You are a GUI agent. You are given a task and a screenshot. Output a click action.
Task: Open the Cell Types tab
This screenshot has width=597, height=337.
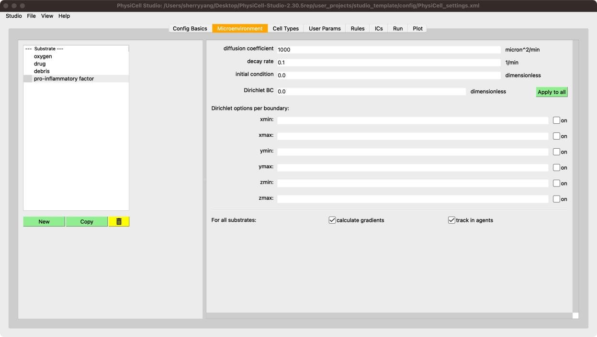click(285, 29)
